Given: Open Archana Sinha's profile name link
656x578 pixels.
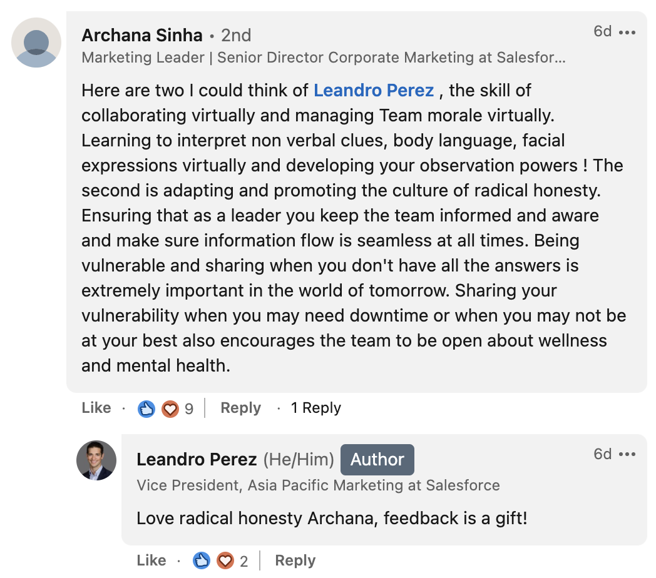Looking at the screenshot, I should [140, 35].
